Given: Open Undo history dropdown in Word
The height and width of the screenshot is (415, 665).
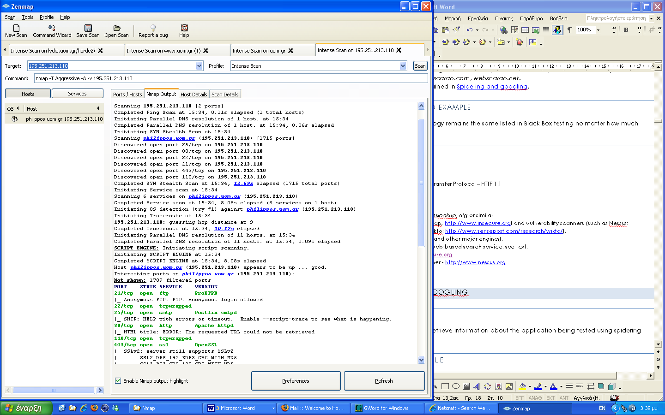Looking at the screenshot, I should (x=477, y=30).
